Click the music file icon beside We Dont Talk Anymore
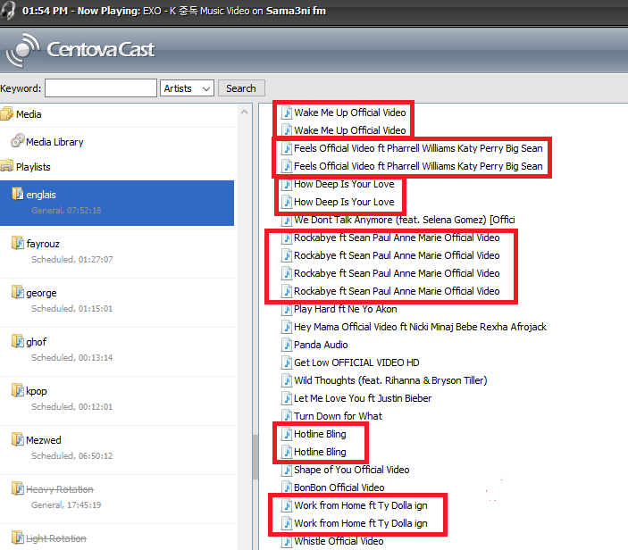Viewport: 628px width, 550px height. (287, 221)
